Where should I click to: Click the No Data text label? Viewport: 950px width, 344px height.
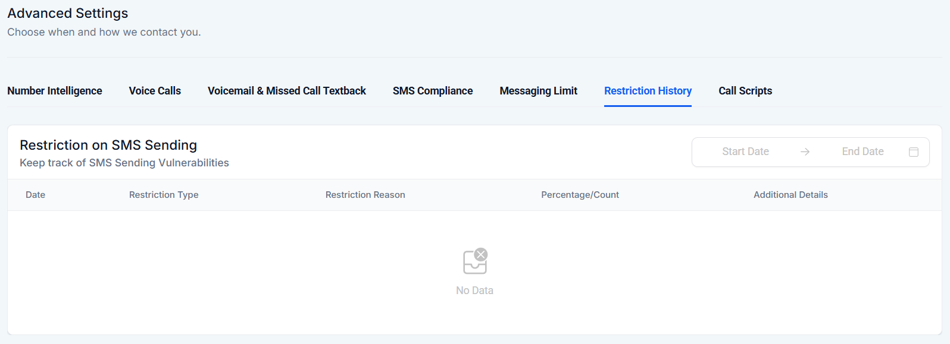(x=474, y=291)
